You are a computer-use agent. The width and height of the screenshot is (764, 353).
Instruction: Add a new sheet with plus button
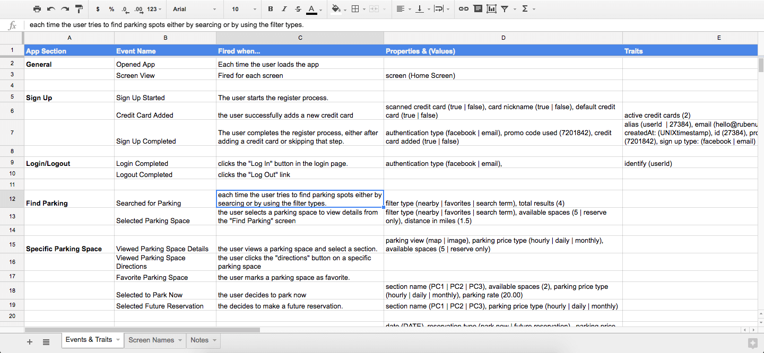click(30, 342)
